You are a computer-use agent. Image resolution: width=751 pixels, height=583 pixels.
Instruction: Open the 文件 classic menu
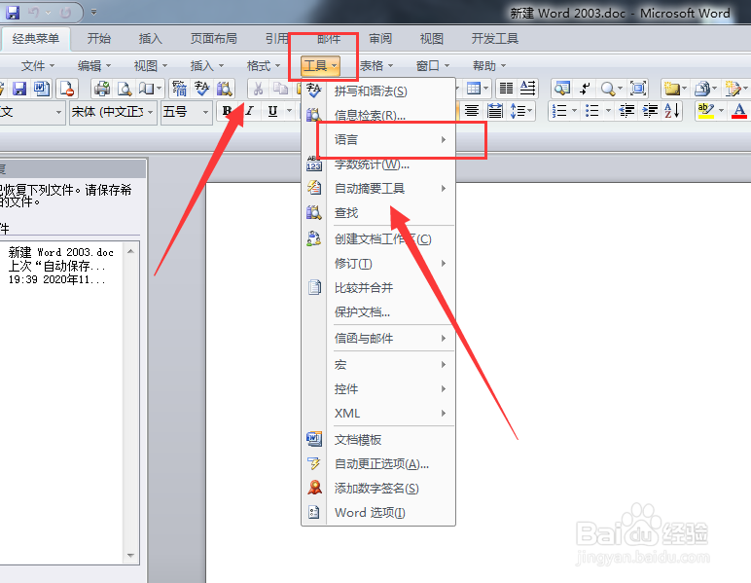click(x=38, y=65)
